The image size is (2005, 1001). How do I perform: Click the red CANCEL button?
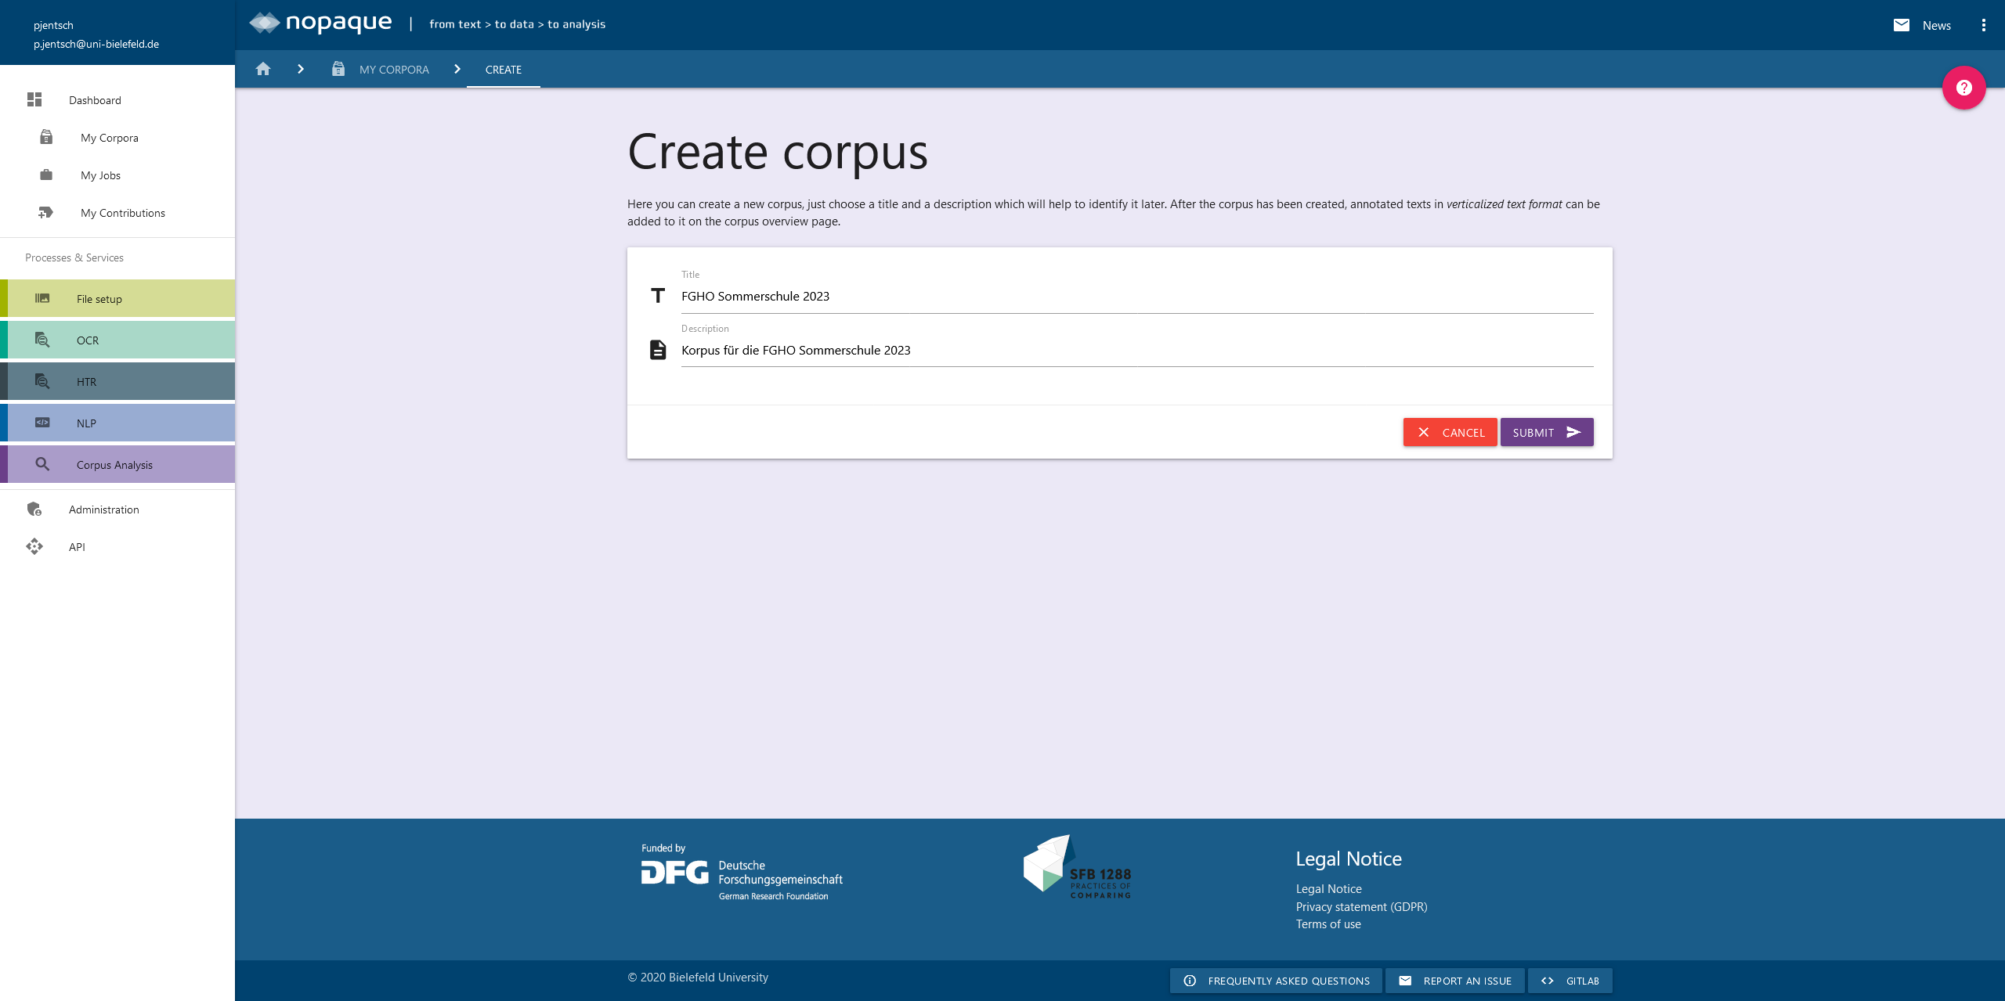click(1450, 432)
